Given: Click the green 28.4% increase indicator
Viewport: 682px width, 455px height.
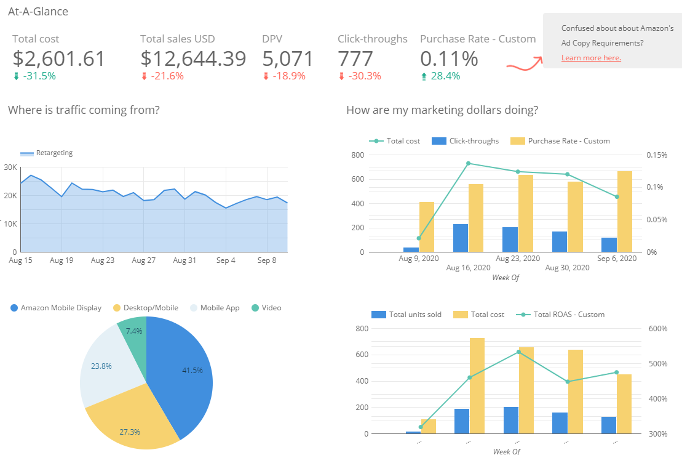Looking at the screenshot, I should coord(440,76).
